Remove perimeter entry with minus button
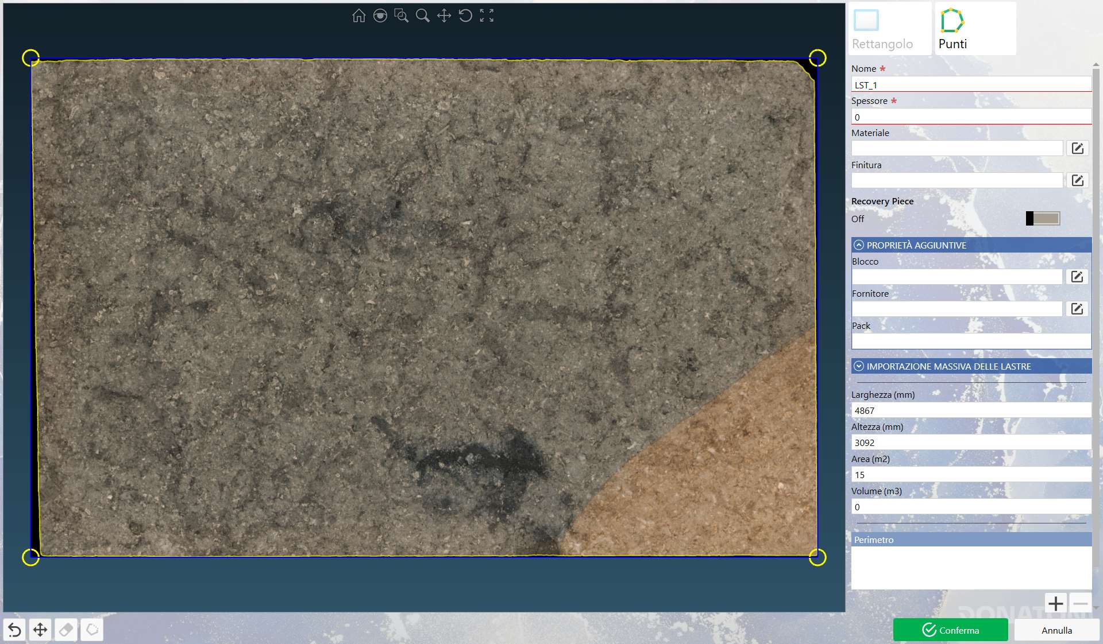 click(1080, 603)
